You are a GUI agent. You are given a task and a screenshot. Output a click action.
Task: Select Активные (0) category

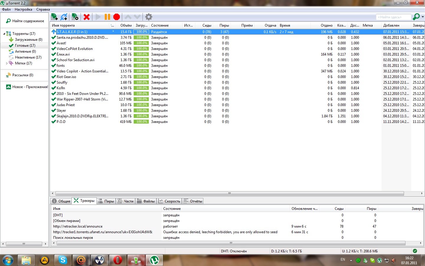click(22, 51)
